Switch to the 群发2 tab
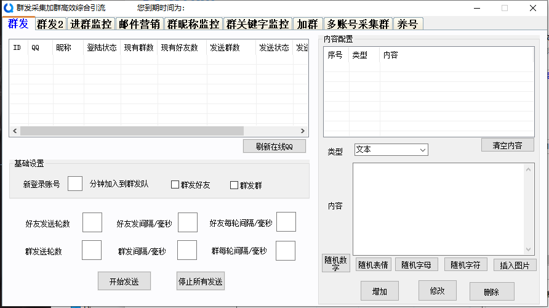The image size is (549, 308). pos(50,24)
